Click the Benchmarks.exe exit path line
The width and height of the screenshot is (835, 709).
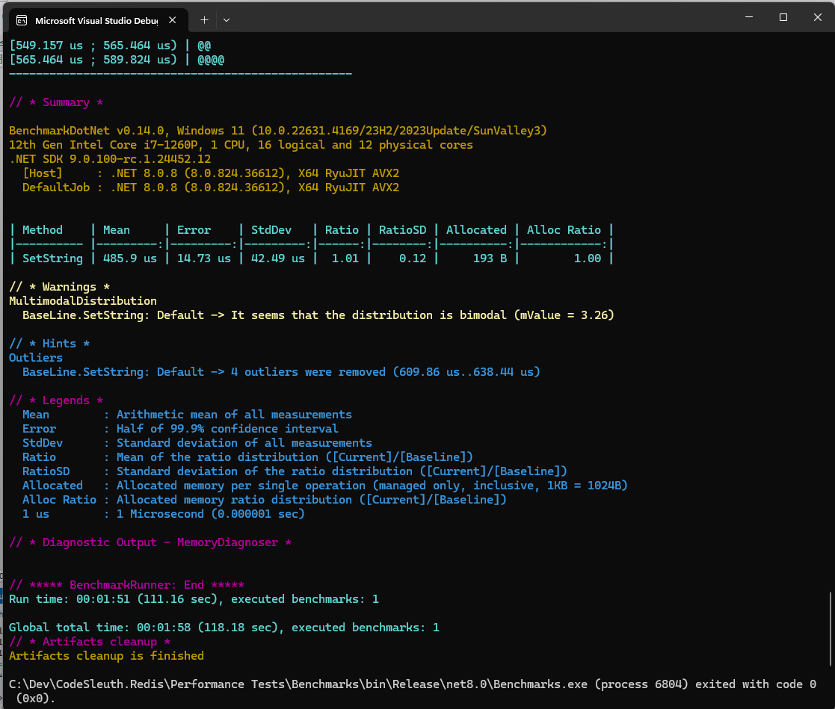413,691
